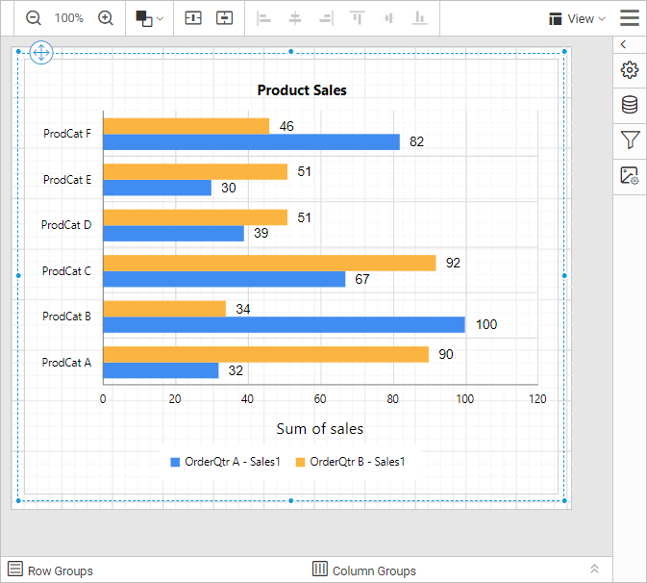Viewport: 647px width, 583px height.
Task: Zoom out using the magnifier minus icon
Action: [33, 18]
